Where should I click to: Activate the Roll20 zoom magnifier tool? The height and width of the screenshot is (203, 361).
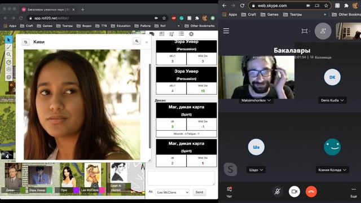coord(9,55)
